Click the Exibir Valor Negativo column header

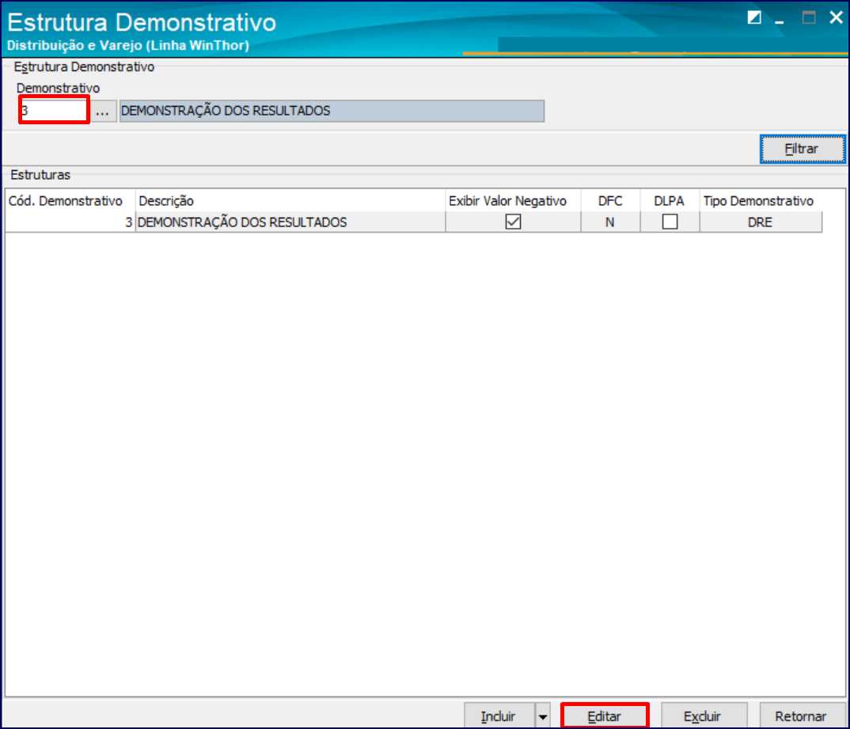coord(513,201)
